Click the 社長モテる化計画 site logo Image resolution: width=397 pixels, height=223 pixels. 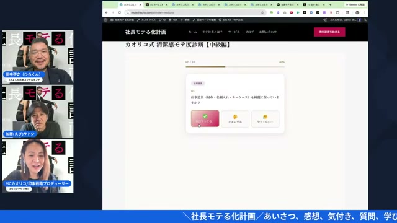pyautogui.click(x=146, y=32)
